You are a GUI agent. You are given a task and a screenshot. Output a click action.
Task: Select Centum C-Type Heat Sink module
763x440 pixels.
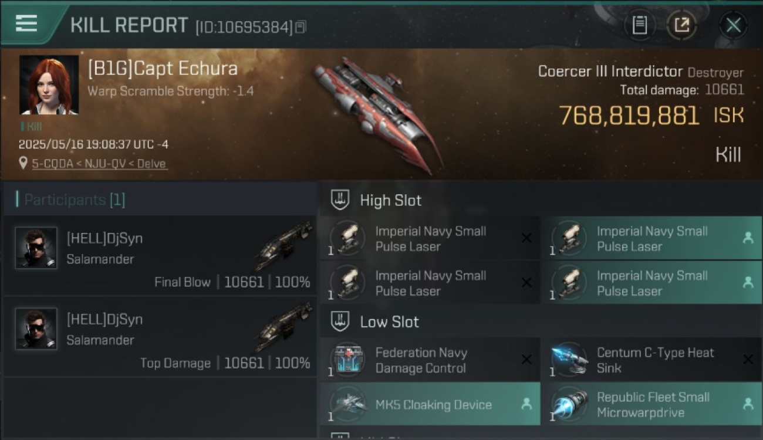[651, 360]
